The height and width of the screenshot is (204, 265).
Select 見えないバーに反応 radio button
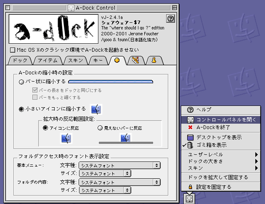point(100,128)
